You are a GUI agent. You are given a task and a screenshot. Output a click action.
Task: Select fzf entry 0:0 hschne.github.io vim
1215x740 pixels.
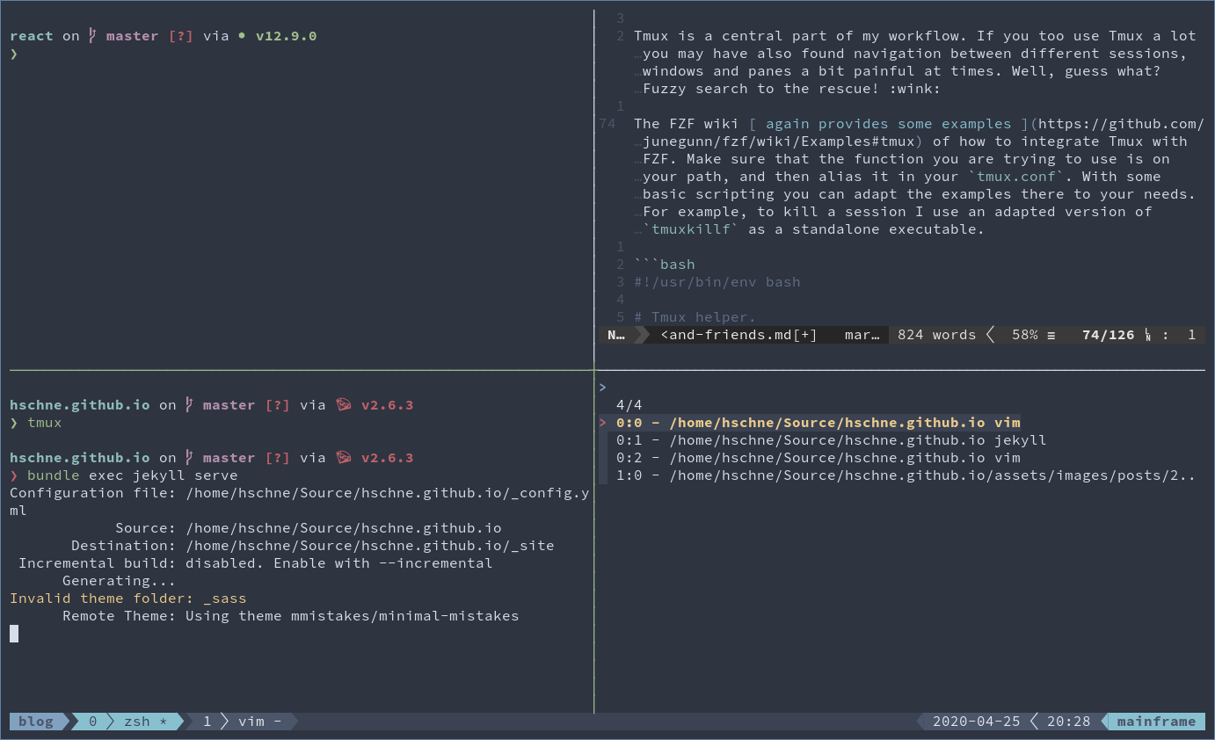point(818,423)
